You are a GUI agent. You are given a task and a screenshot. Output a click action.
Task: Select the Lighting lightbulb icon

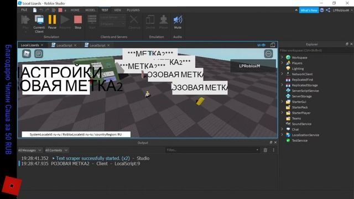[x=288, y=69]
